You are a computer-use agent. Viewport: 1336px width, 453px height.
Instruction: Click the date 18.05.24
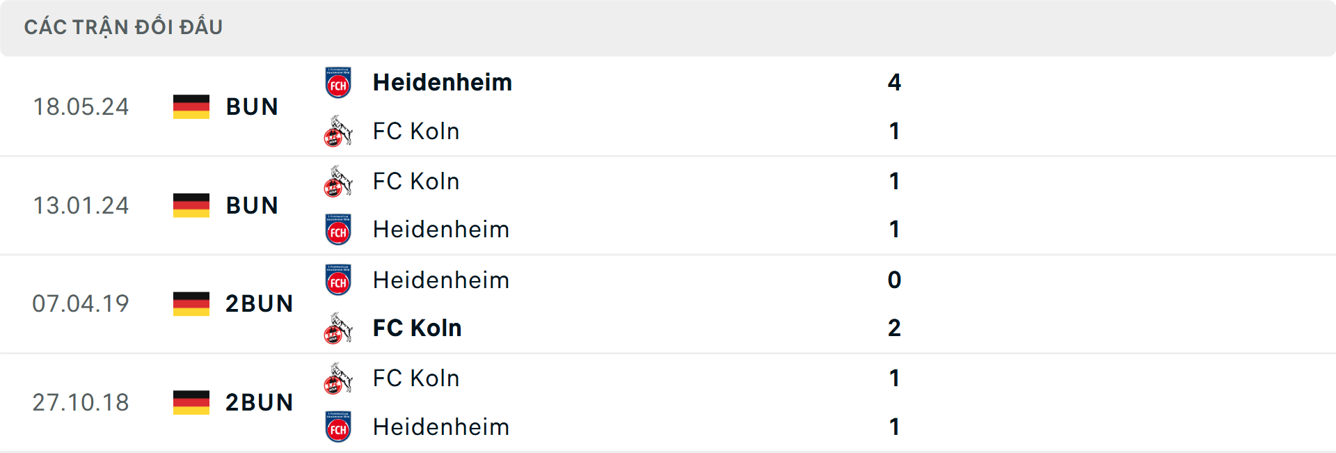81,106
